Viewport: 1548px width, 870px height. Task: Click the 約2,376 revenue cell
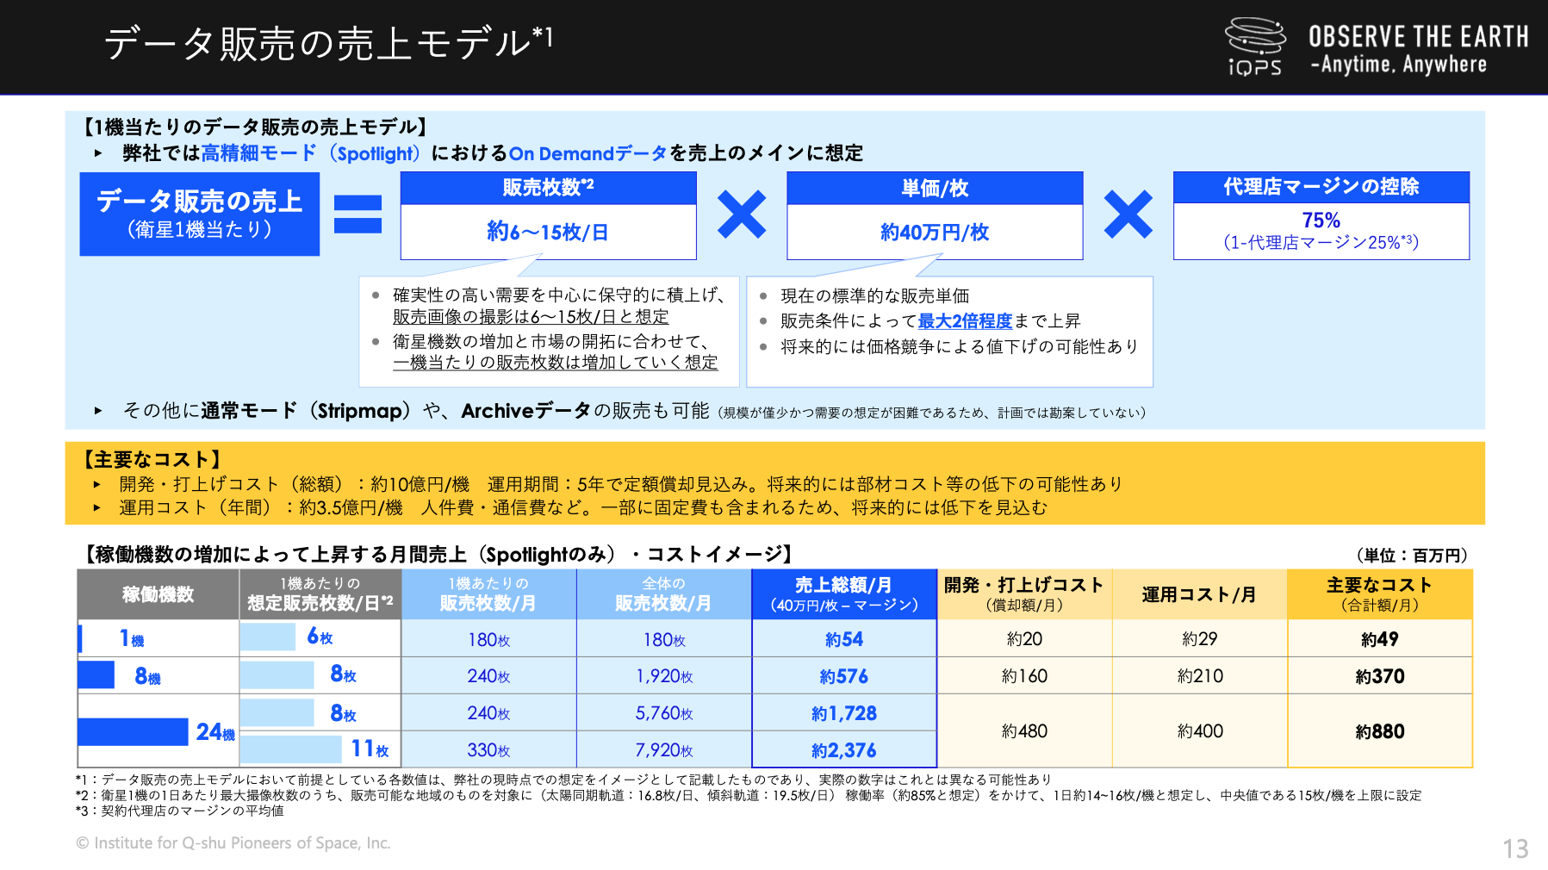click(x=844, y=750)
